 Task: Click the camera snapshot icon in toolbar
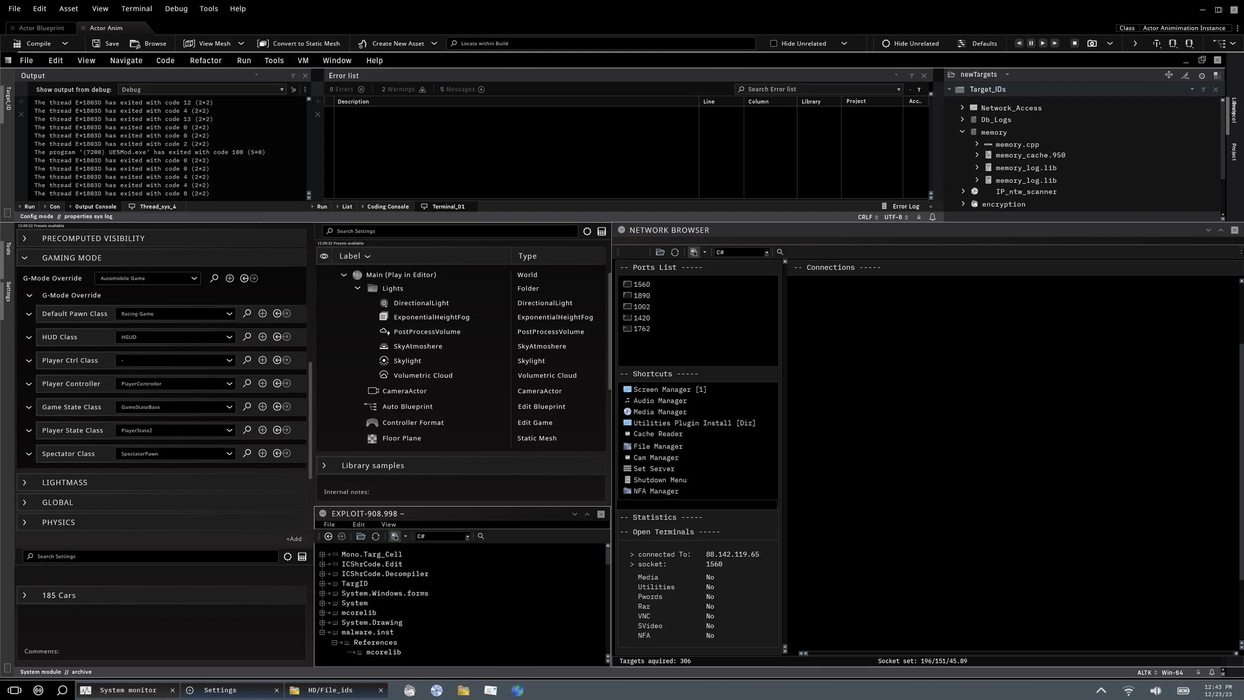(1092, 44)
